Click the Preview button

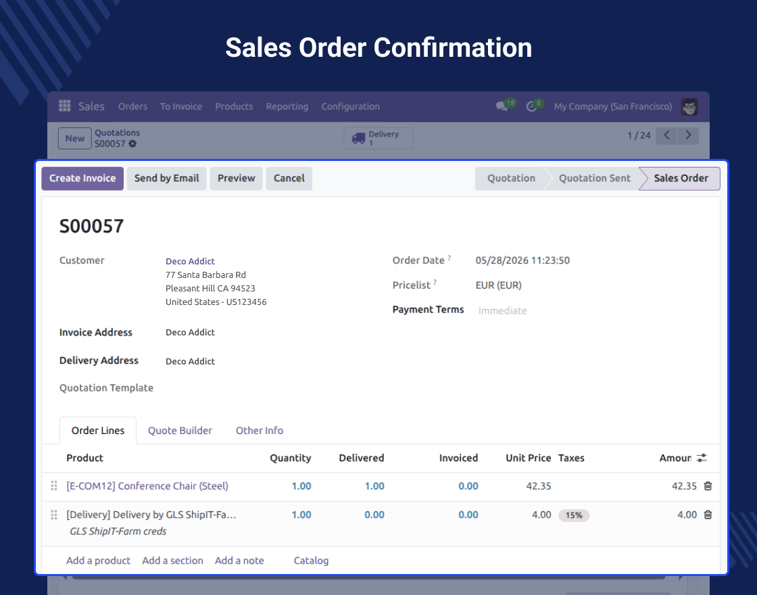click(x=236, y=178)
